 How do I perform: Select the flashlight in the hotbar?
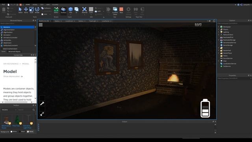(42, 103)
